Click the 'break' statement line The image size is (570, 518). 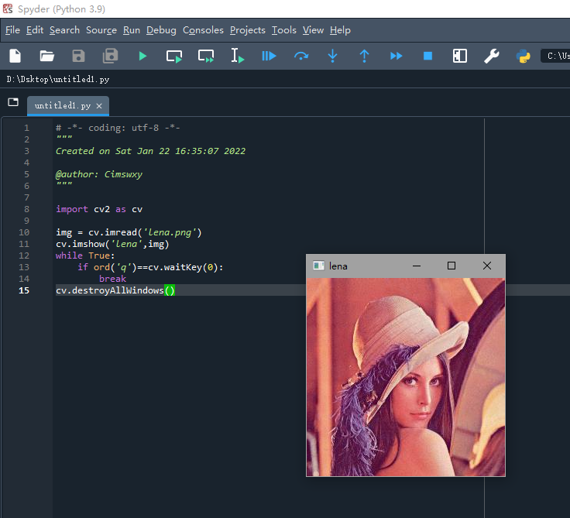click(x=112, y=279)
